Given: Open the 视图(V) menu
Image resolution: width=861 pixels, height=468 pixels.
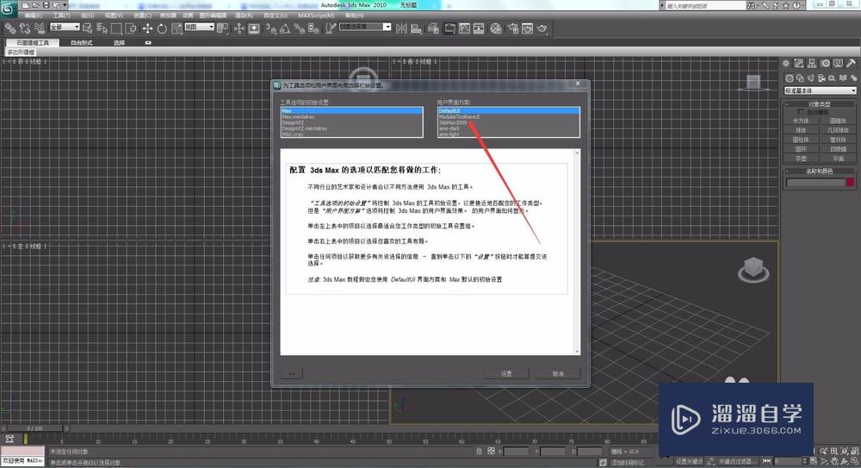Looking at the screenshot, I should 114,16.
